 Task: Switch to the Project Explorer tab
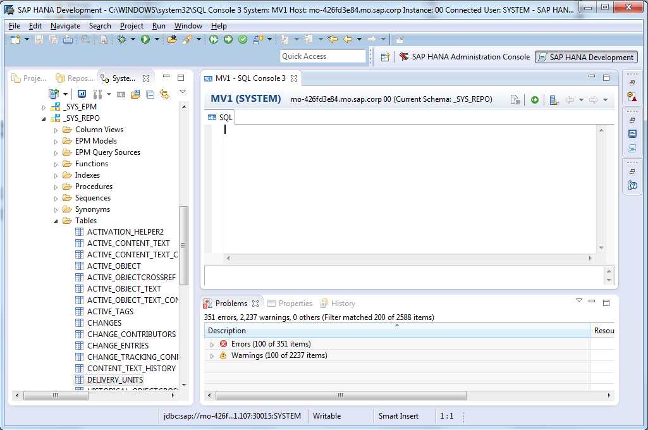29,78
